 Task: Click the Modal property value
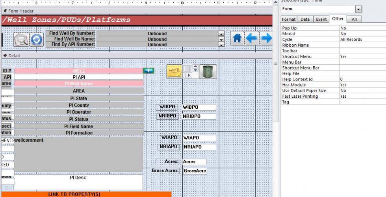click(x=363, y=34)
